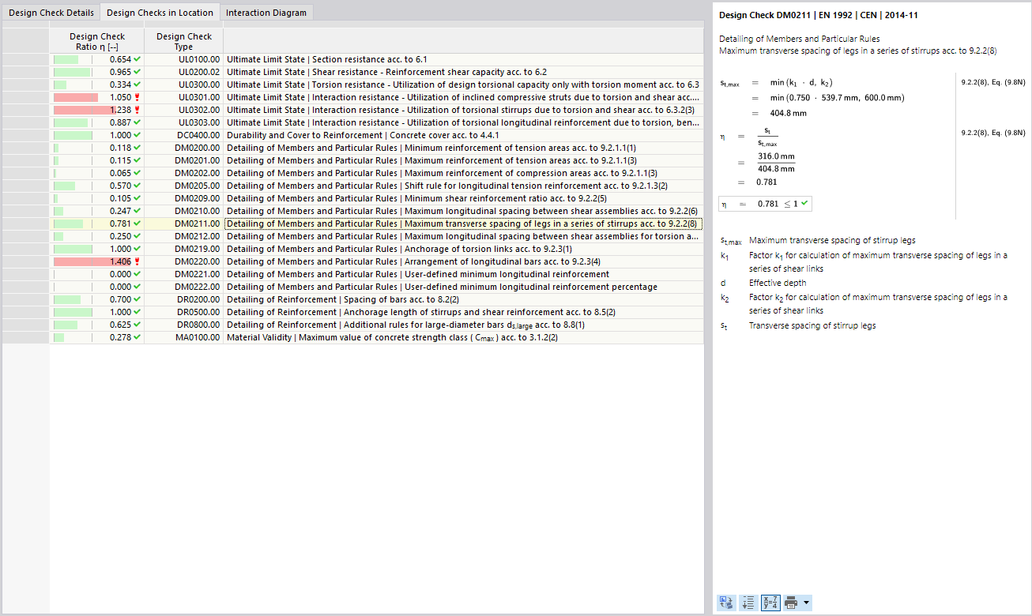
Task: Select failed row DM0220.00 Arrangement of bars
Action: click(376, 261)
